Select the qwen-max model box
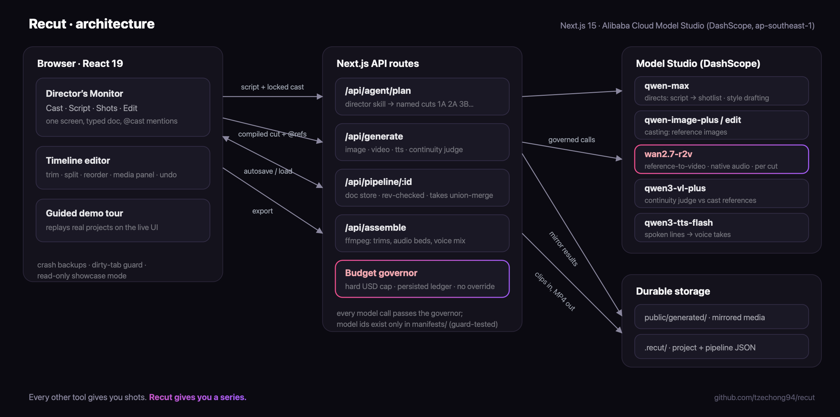Viewport: 840px width, 417px height. tap(721, 91)
